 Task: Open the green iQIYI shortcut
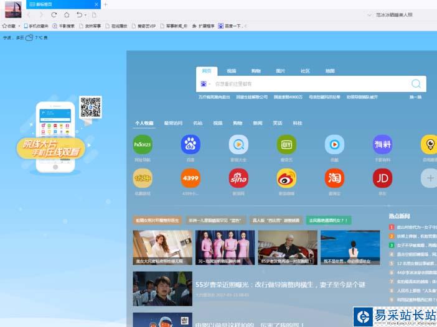[286, 144]
